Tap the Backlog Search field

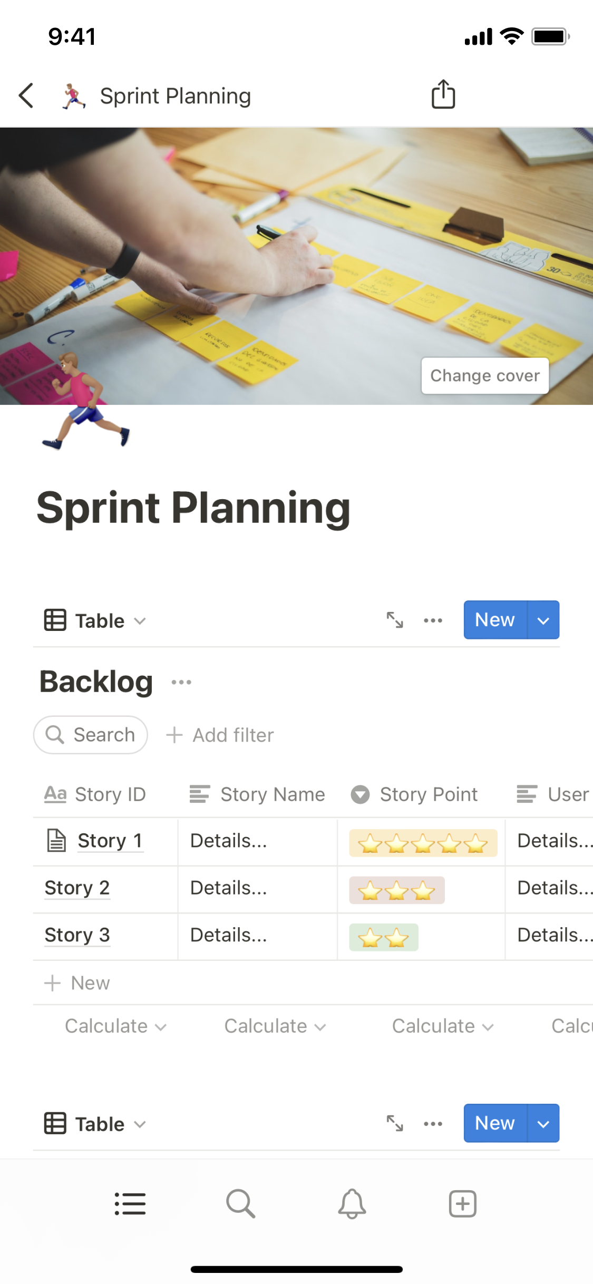click(91, 735)
